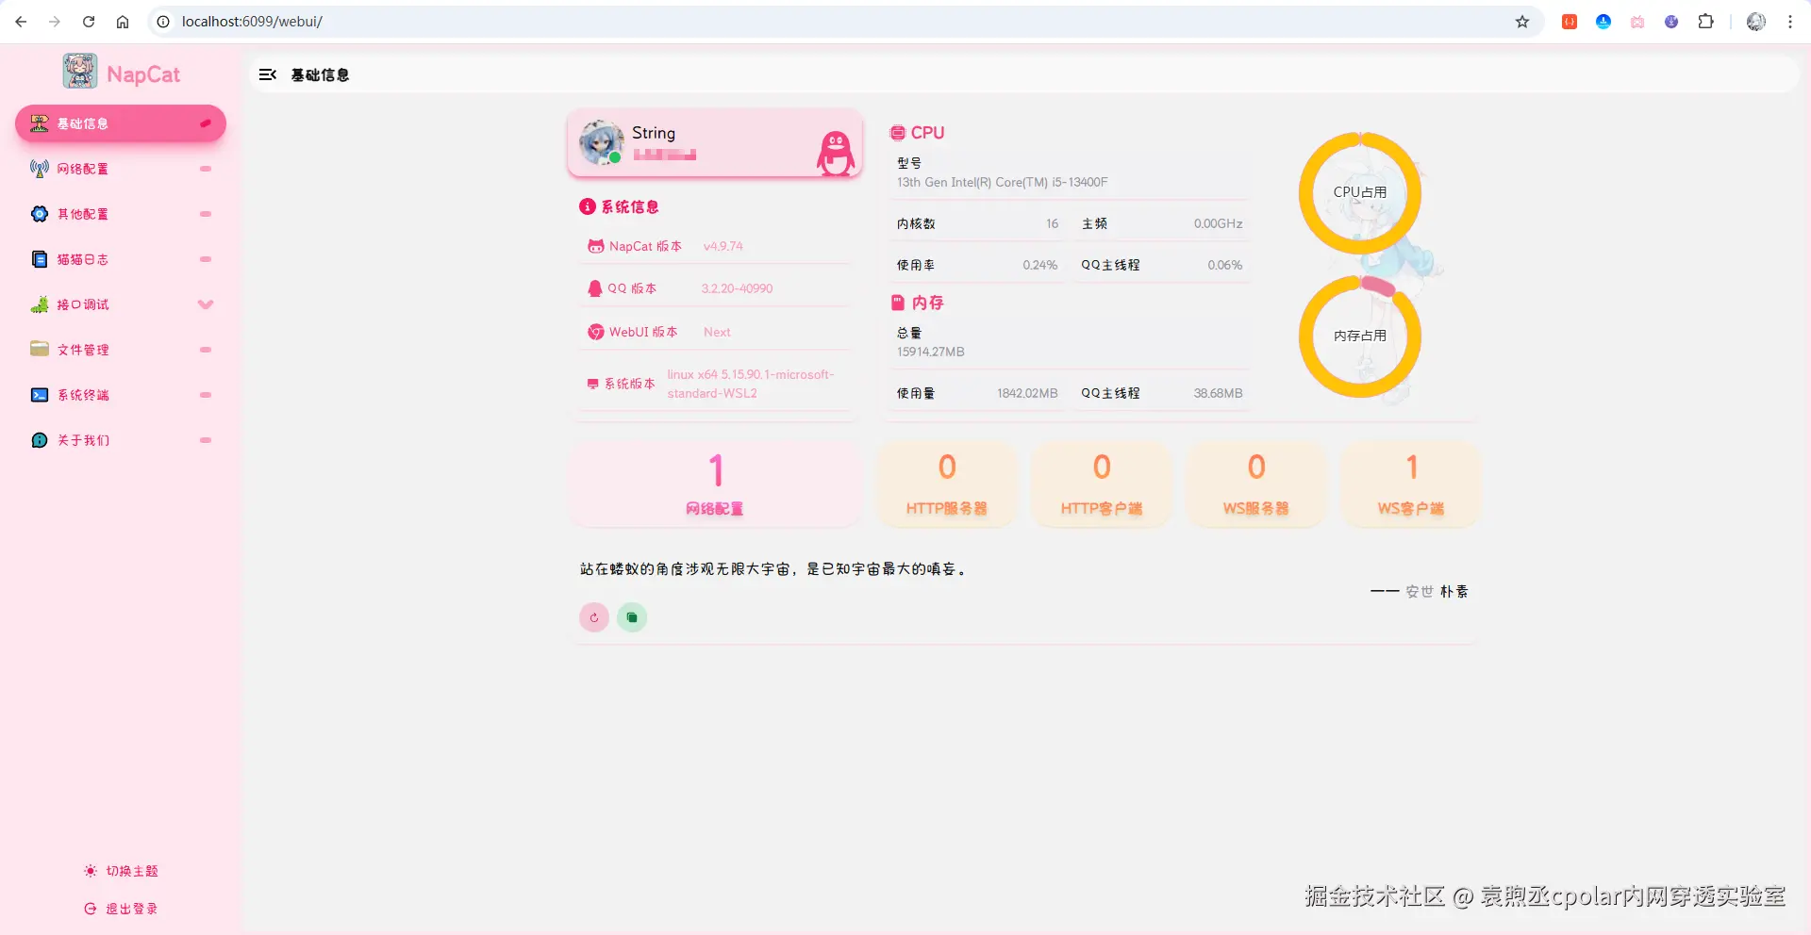
Task: Click the NapCat logo image
Action: (80, 72)
